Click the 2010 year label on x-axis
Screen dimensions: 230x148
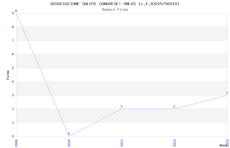tap(69, 143)
